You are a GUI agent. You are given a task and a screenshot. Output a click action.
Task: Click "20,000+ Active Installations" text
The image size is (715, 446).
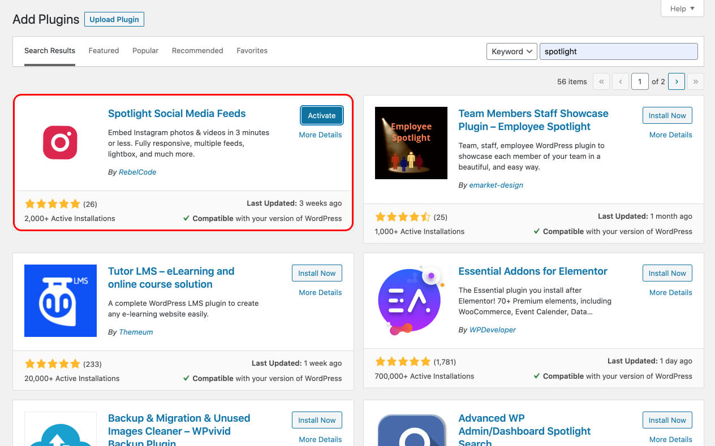(72, 378)
